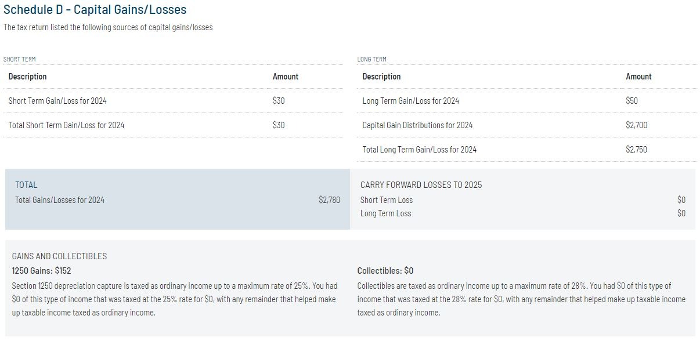Click the Collectibles: $0 label

pos(385,271)
